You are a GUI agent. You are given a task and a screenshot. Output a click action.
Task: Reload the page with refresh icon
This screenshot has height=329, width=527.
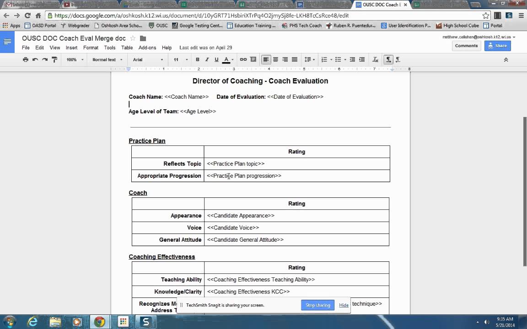click(x=27, y=16)
